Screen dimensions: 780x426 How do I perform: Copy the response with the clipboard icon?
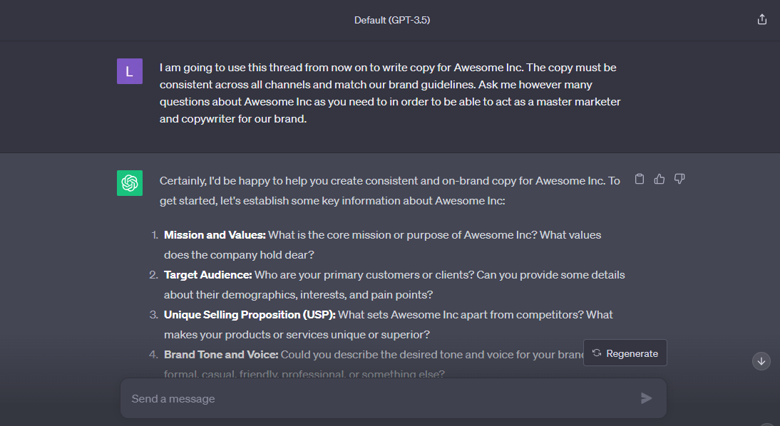[640, 179]
